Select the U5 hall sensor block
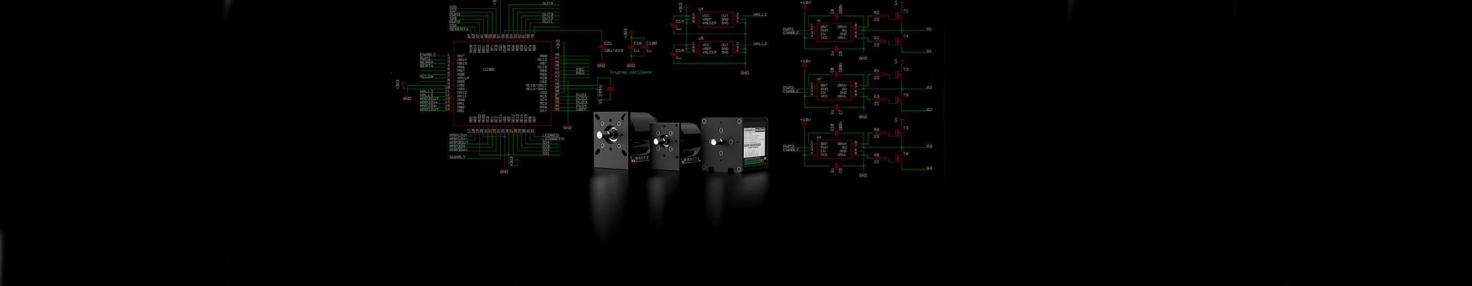 716,49
